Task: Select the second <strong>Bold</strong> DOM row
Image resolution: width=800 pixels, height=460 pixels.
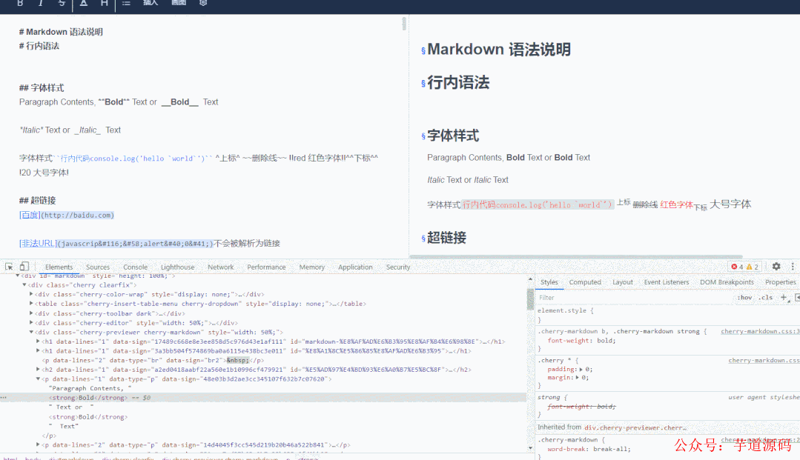Action: [88, 416]
